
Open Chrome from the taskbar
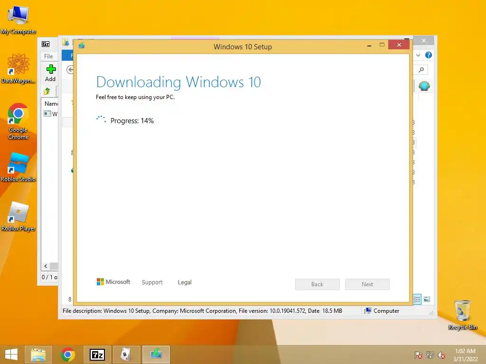68,355
